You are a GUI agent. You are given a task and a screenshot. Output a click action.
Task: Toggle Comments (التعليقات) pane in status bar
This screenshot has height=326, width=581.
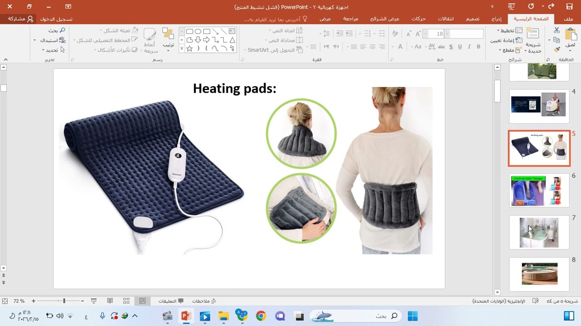(x=171, y=301)
